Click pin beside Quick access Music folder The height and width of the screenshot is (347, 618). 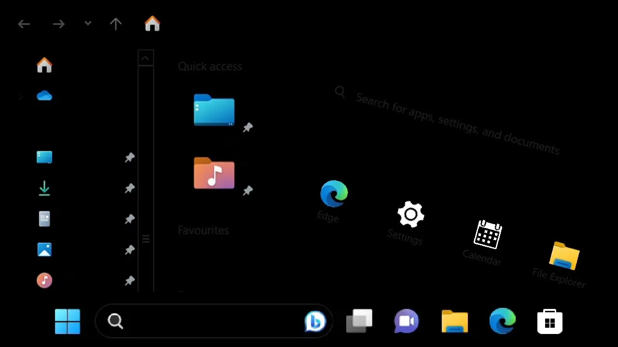tap(248, 191)
